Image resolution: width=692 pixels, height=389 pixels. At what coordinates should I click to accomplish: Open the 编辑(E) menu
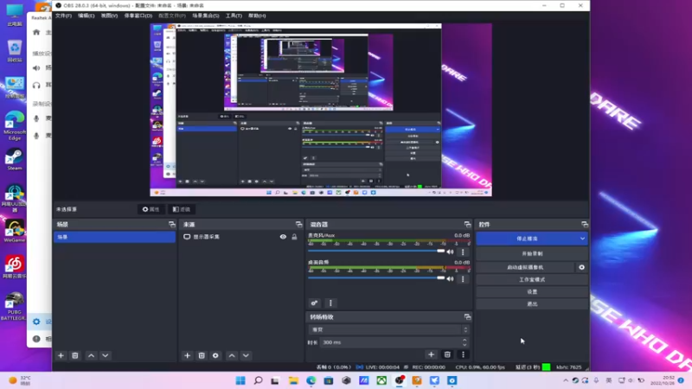pos(86,16)
